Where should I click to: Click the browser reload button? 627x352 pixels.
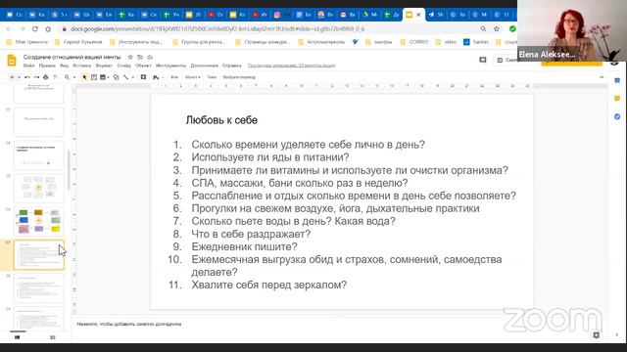coord(35,28)
